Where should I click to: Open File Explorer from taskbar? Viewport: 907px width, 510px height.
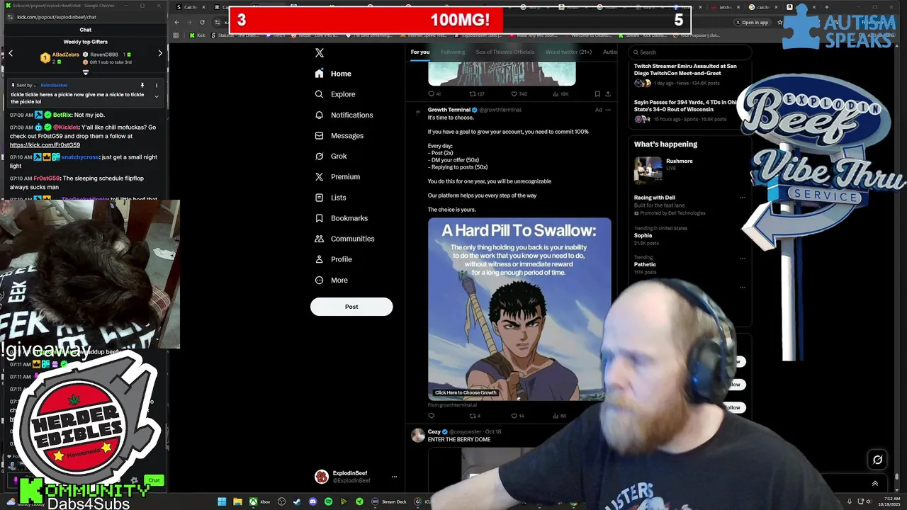(237, 501)
